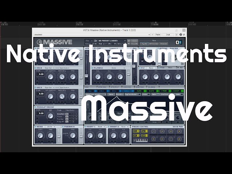Toggle Noise section power button
The image size is (232, 174).
pos(36,127)
